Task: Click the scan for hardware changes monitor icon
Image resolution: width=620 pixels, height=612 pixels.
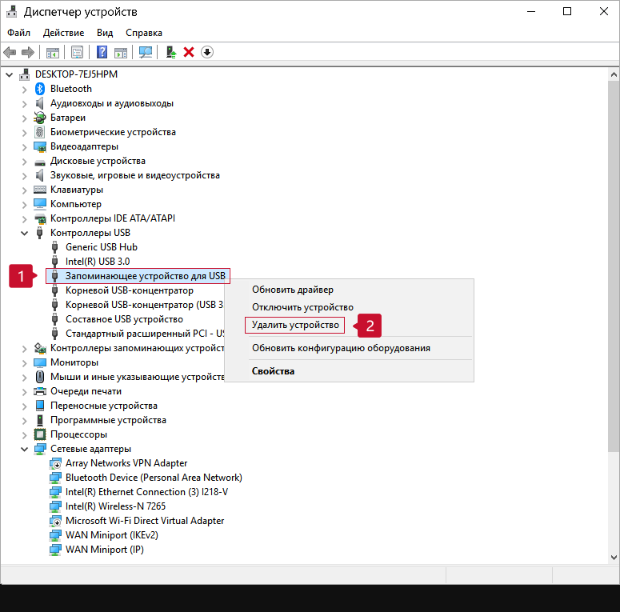Action: pos(146,52)
